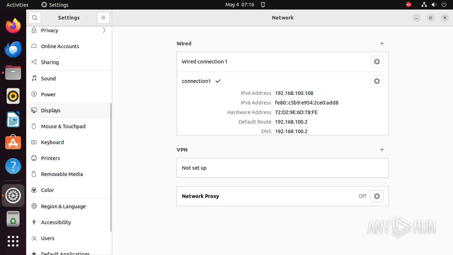453x255 pixels.
Task: Open Network Proxy gear settings
Action: tap(377, 196)
